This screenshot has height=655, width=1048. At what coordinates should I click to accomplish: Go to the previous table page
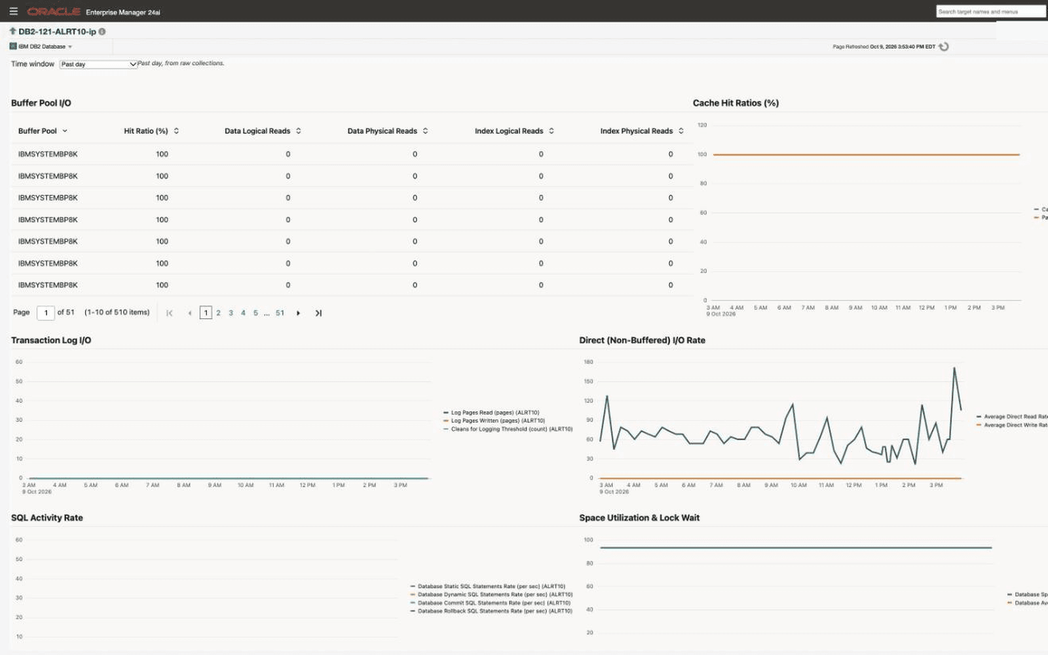(190, 313)
